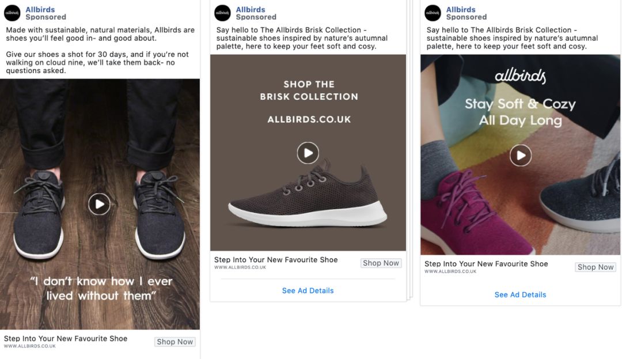Open the Allbirds page name above the brown shoe ad
This screenshot has height=359, width=622.
251,9
